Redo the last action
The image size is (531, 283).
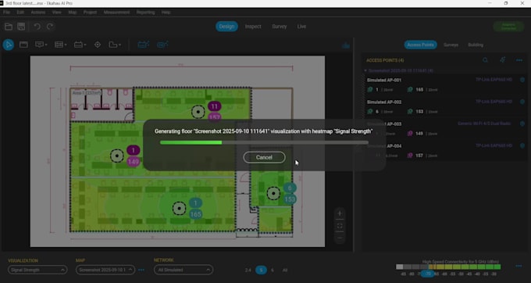(x=50, y=27)
